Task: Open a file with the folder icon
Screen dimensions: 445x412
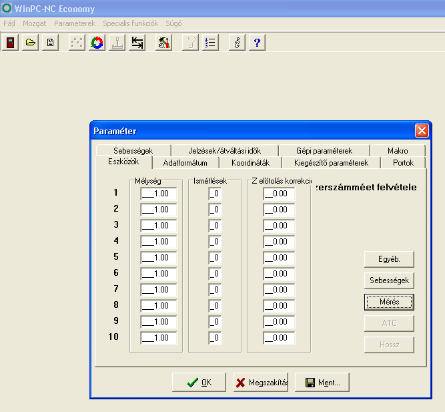Action: click(31, 43)
